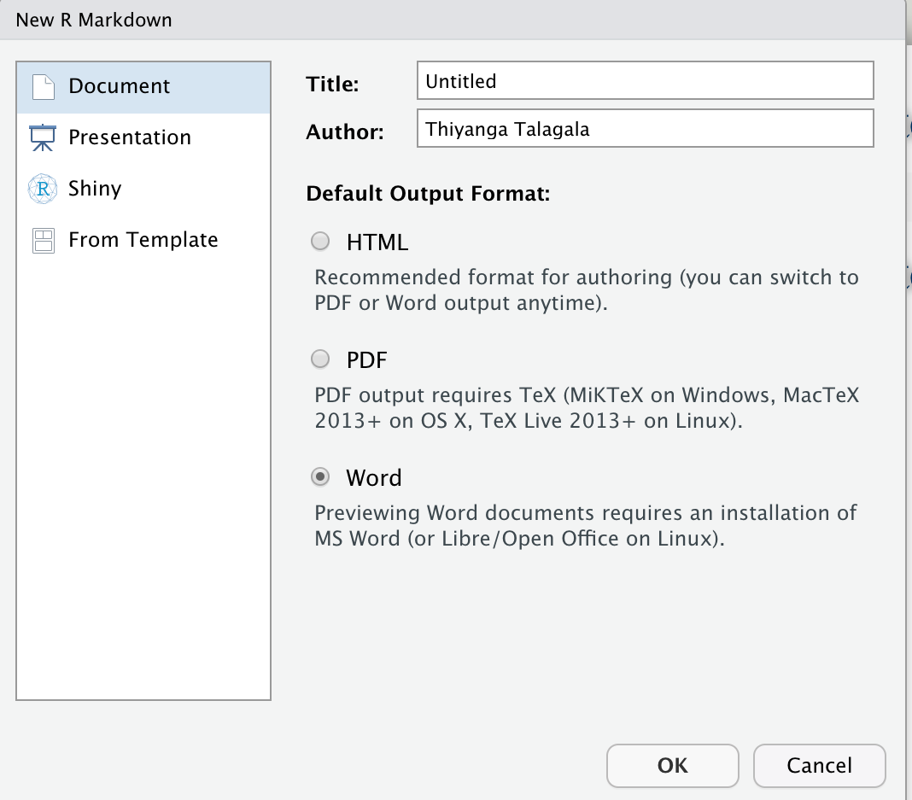Click the Shiny R logo icon

pyautogui.click(x=43, y=189)
